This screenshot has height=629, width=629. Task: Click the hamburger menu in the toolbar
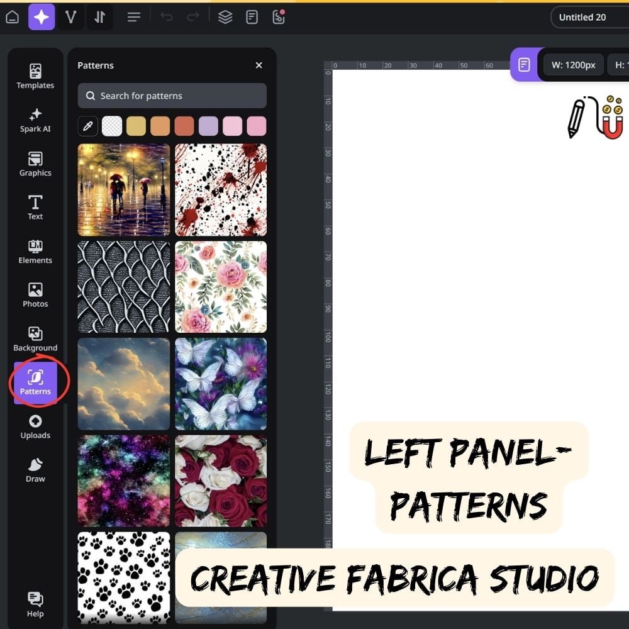134,17
